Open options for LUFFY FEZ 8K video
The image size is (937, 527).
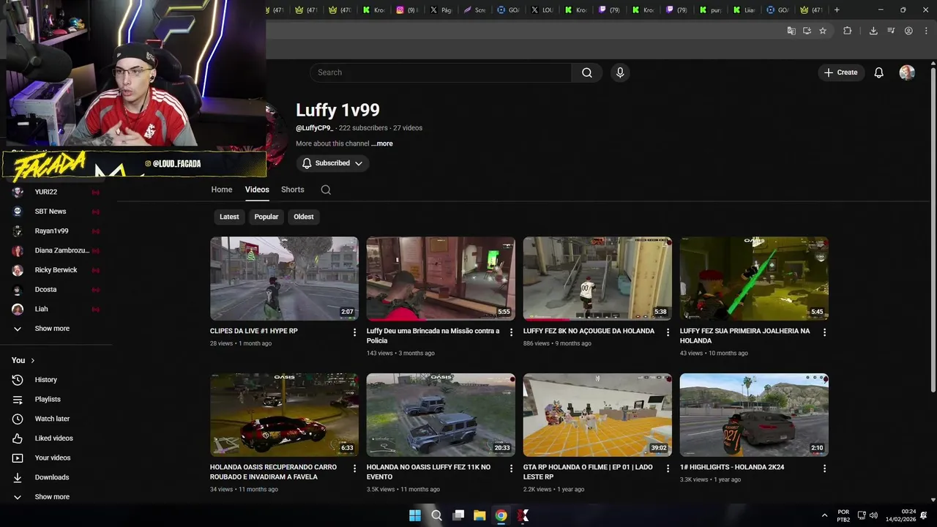(668, 332)
